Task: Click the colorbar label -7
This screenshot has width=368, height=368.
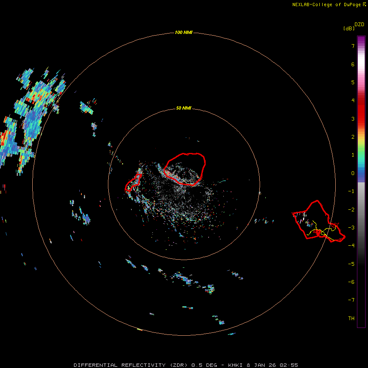Action: point(351,300)
